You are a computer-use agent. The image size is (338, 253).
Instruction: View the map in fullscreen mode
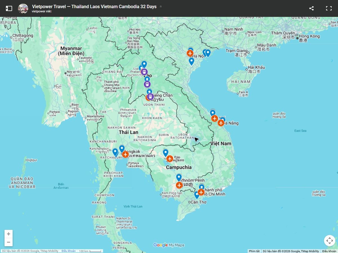tap(329, 8)
